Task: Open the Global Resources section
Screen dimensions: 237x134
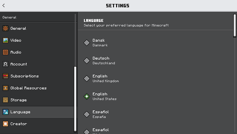Action: click(37, 88)
